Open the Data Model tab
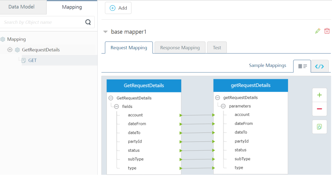Image resolution: width=332 pixels, height=176 pixels. pyautogui.click(x=23, y=7)
